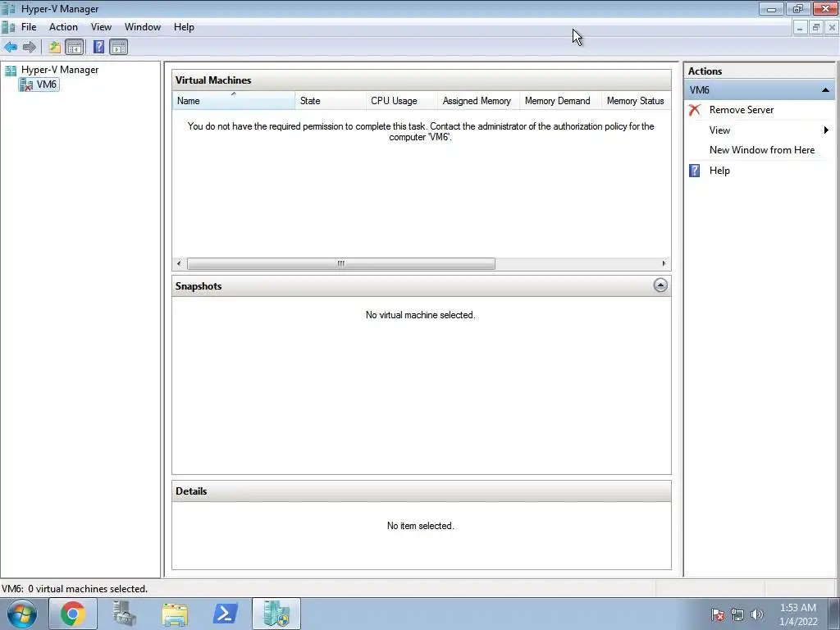Click the Up One Level folder icon
The image size is (840, 630).
[x=55, y=47]
